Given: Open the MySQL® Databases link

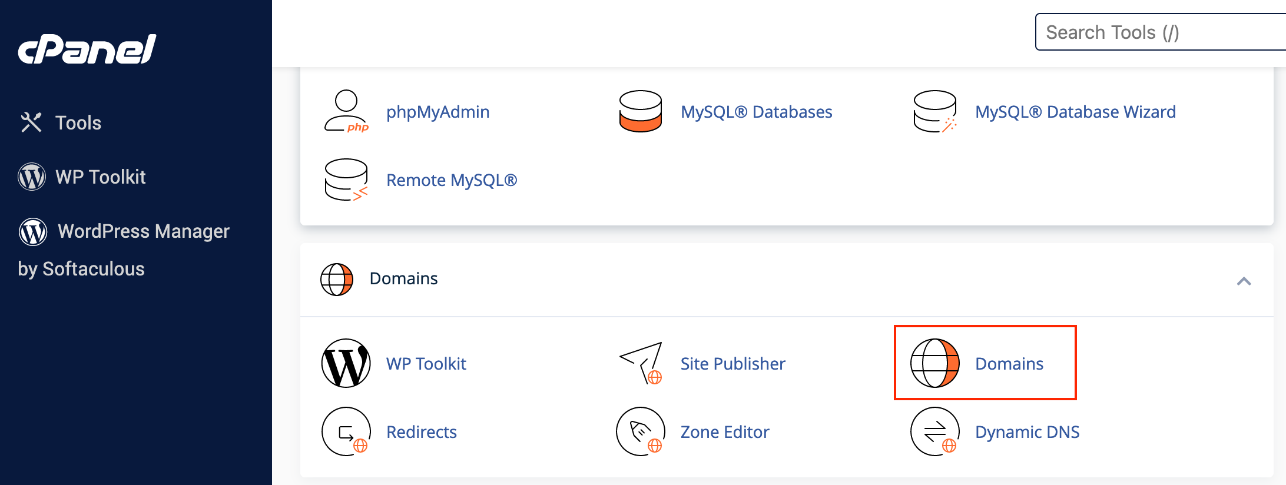Looking at the screenshot, I should point(756,112).
